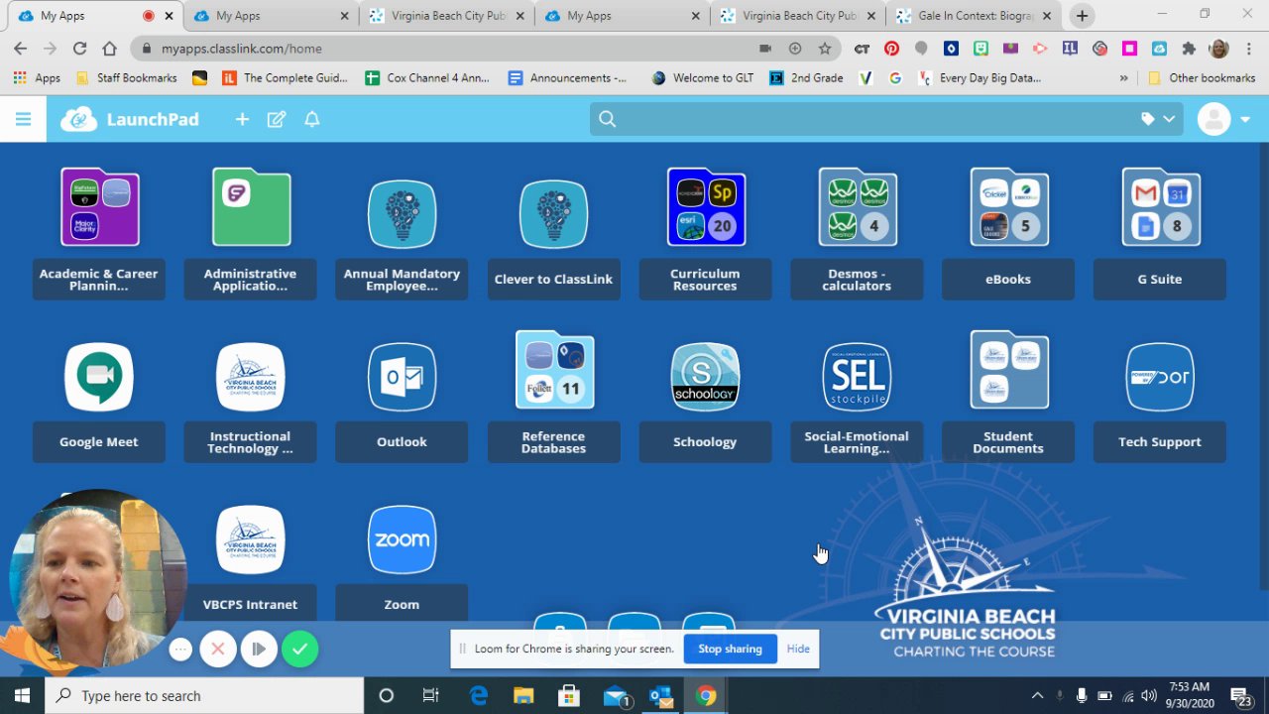Open the eBooks folder icon
The width and height of the screenshot is (1269, 714).
click(1008, 207)
